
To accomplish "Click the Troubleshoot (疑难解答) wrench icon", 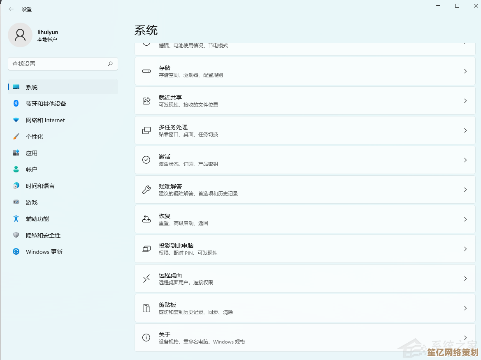I will (146, 190).
